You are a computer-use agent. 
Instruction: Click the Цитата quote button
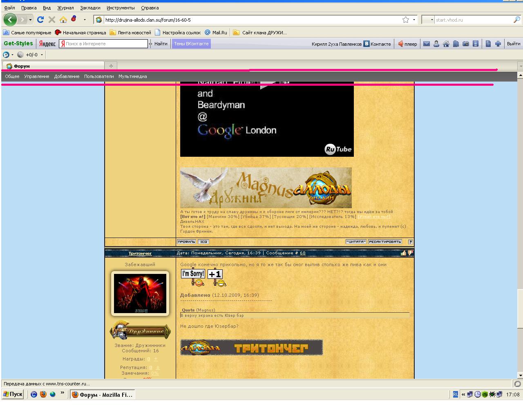tap(356, 242)
